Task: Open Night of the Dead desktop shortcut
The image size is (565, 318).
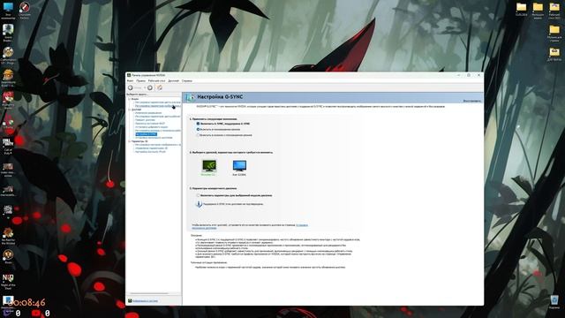Action: (x=8, y=281)
